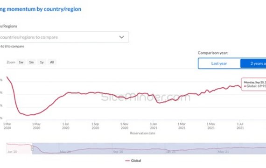The width and height of the screenshot is (266, 168).
Task: Select 2 years ago comparison
Action: coord(253,63)
